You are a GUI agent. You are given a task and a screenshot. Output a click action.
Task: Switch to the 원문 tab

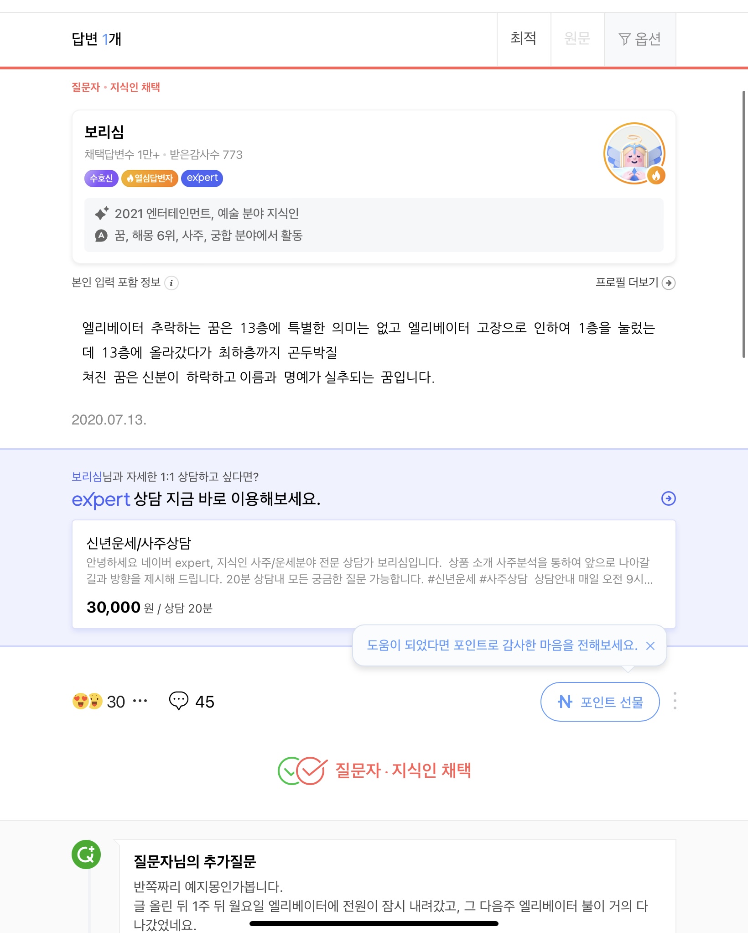(x=577, y=38)
